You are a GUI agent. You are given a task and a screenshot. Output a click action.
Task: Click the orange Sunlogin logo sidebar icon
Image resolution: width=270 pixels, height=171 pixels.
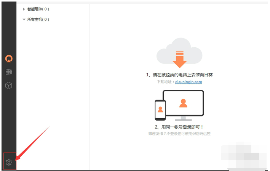coord(9,59)
